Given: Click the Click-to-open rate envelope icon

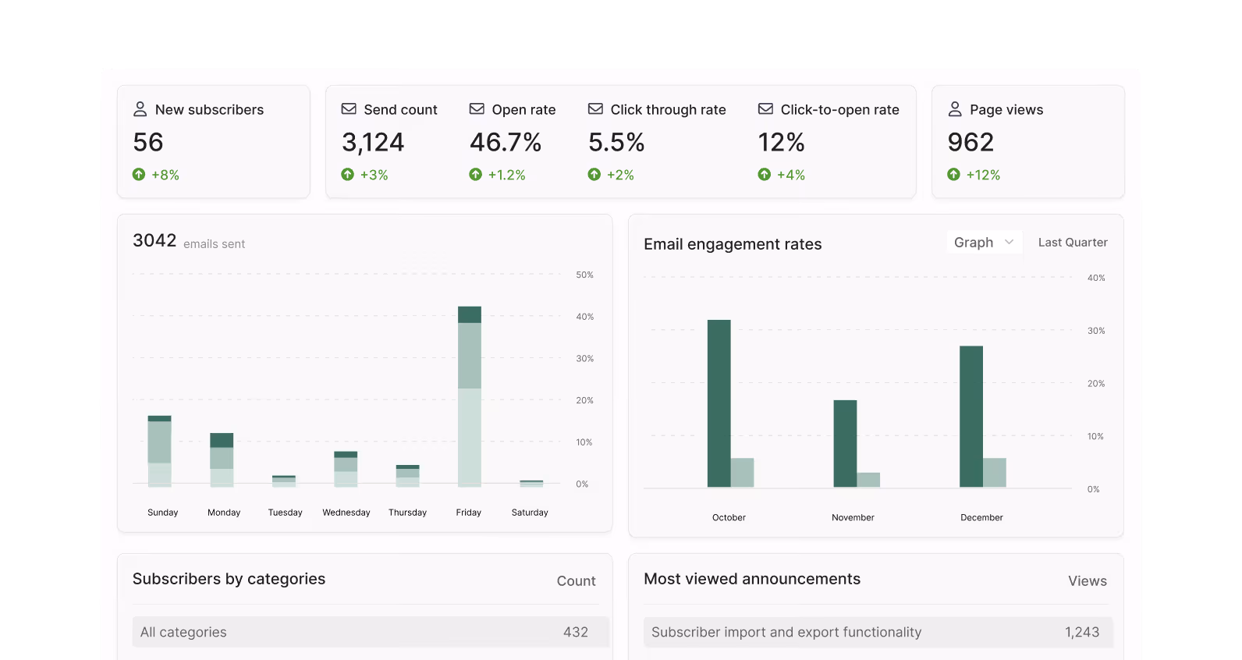Looking at the screenshot, I should pyautogui.click(x=765, y=109).
